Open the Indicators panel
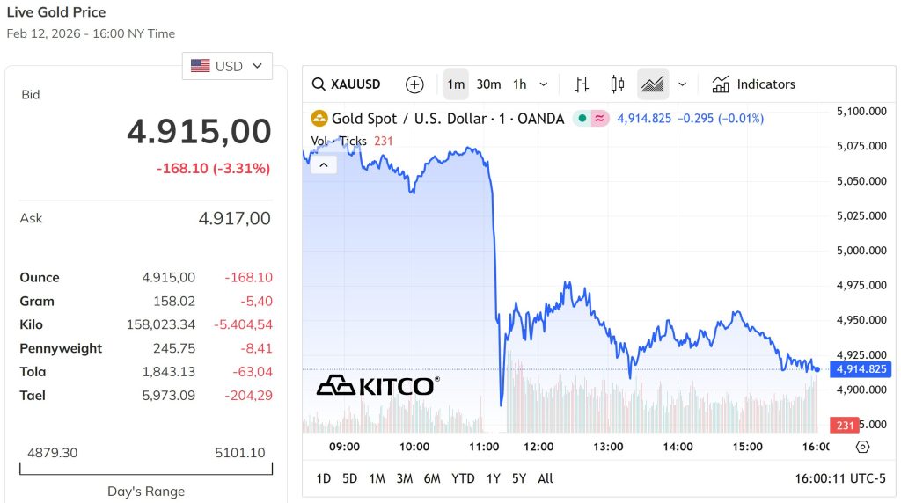 (753, 84)
